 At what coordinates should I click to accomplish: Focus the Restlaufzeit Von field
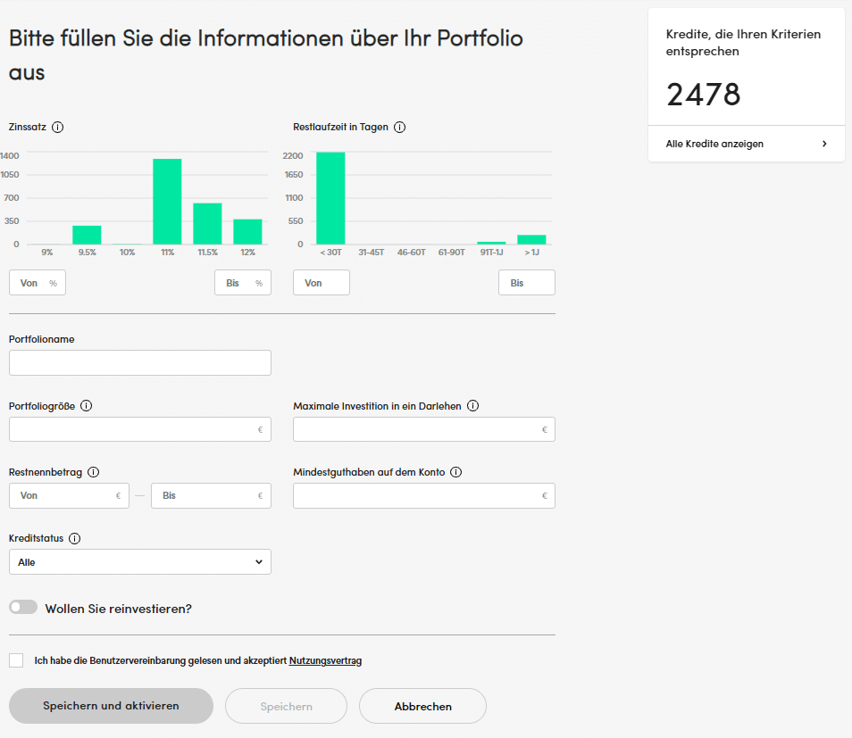[x=322, y=283]
